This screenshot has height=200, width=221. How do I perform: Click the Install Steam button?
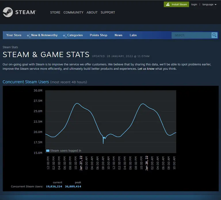point(176,4)
